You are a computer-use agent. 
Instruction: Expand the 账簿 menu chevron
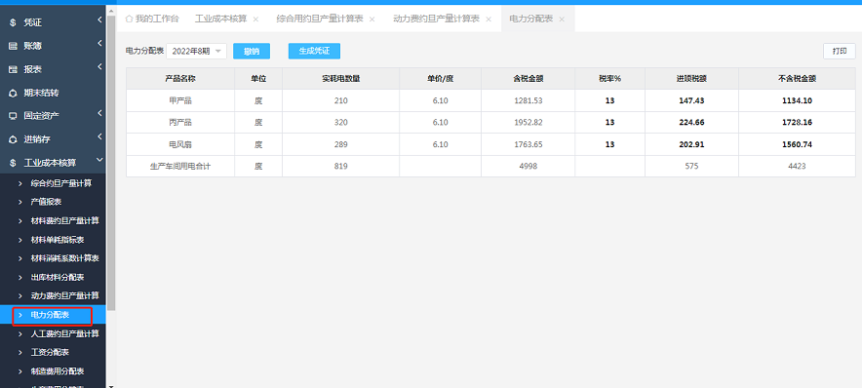[x=99, y=44]
